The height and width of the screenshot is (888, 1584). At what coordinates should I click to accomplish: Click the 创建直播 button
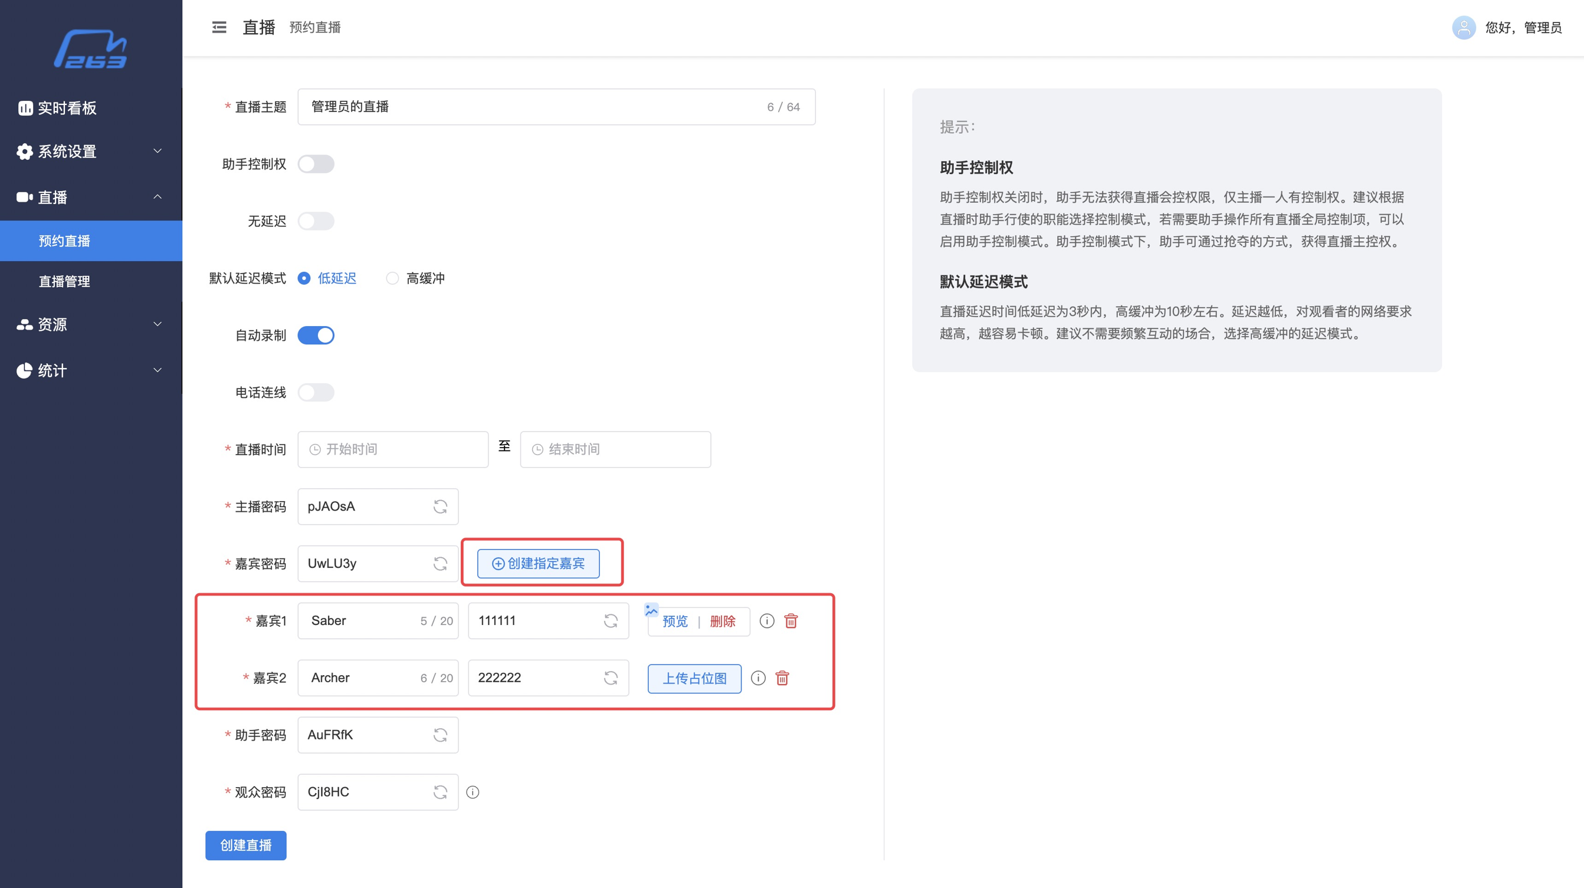(x=245, y=845)
